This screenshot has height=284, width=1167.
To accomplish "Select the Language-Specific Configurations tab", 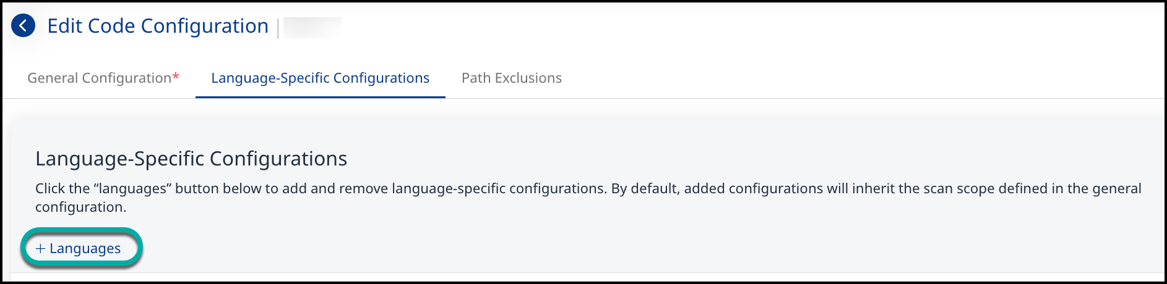I will coord(320,78).
